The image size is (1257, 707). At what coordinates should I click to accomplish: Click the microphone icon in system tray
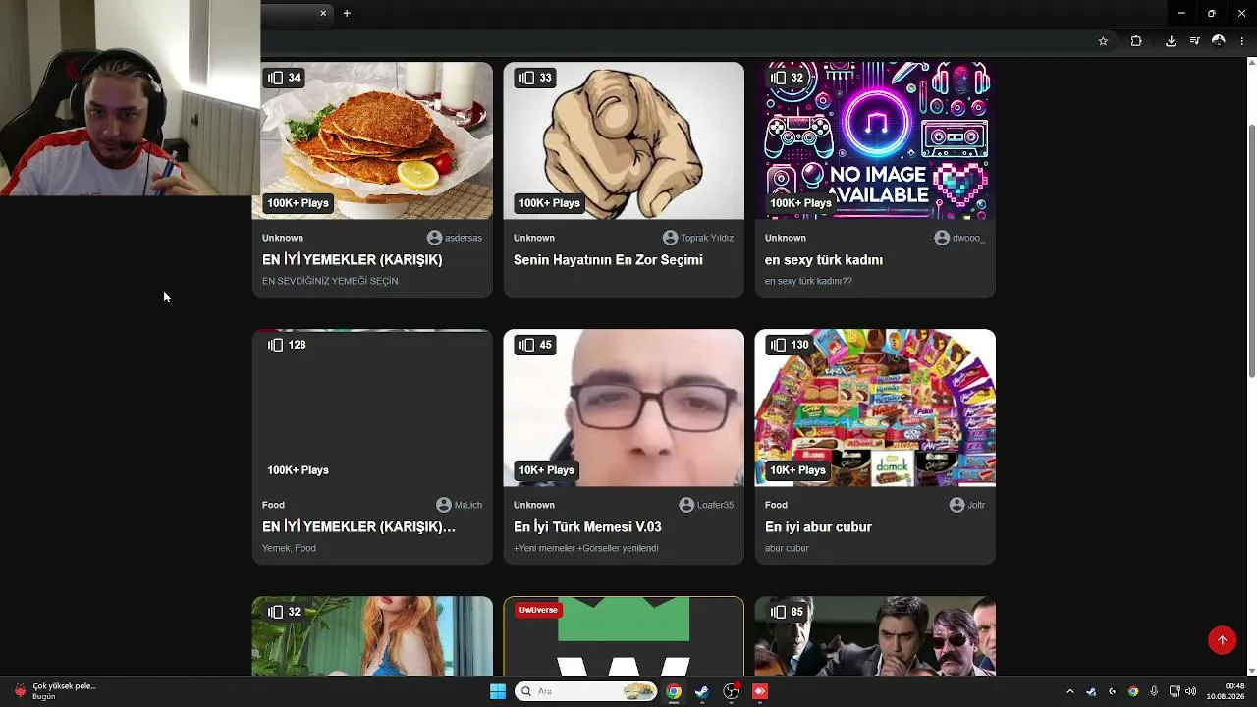tap(1154, 691)
